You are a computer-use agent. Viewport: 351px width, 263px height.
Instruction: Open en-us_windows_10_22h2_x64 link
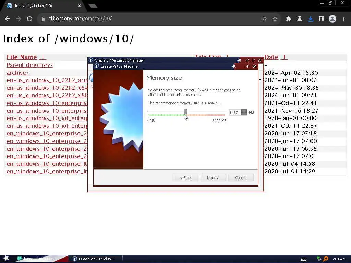click(x=47, y=88)
